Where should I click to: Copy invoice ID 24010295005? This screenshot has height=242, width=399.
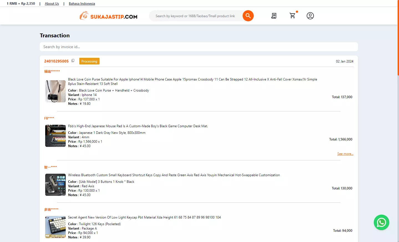(73, 61)
